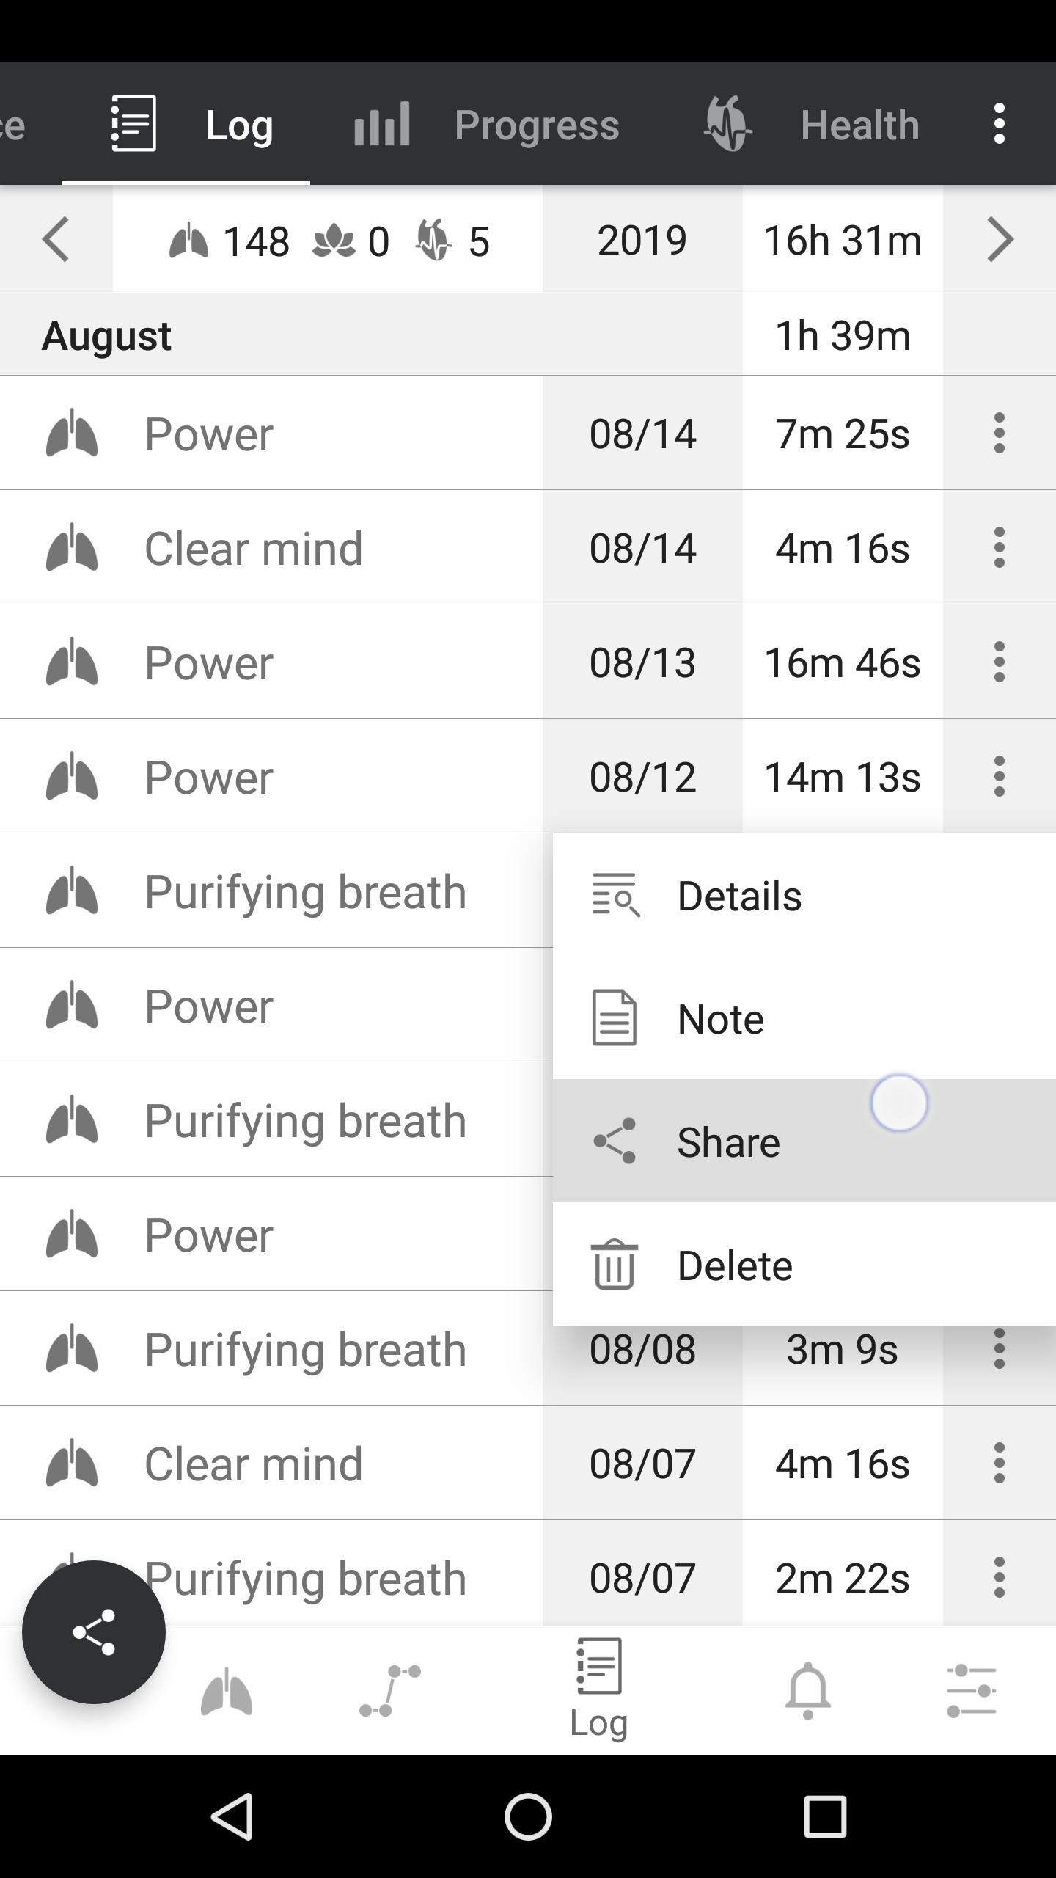Go back to the Android home screen
The image size is (1056, 1878).
(x=528, y=1816)
